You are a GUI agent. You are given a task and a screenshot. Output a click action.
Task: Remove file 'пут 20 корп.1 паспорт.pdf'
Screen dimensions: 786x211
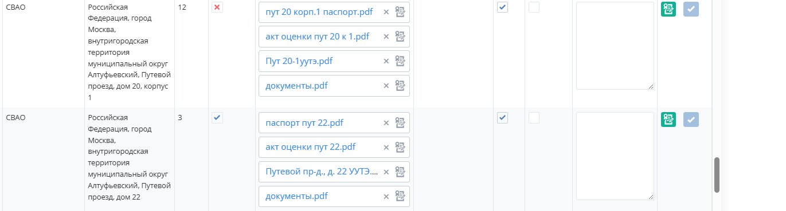[x=386, y=12]
